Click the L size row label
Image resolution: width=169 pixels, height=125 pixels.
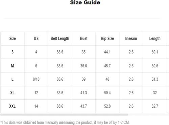(x=13, y=79)
